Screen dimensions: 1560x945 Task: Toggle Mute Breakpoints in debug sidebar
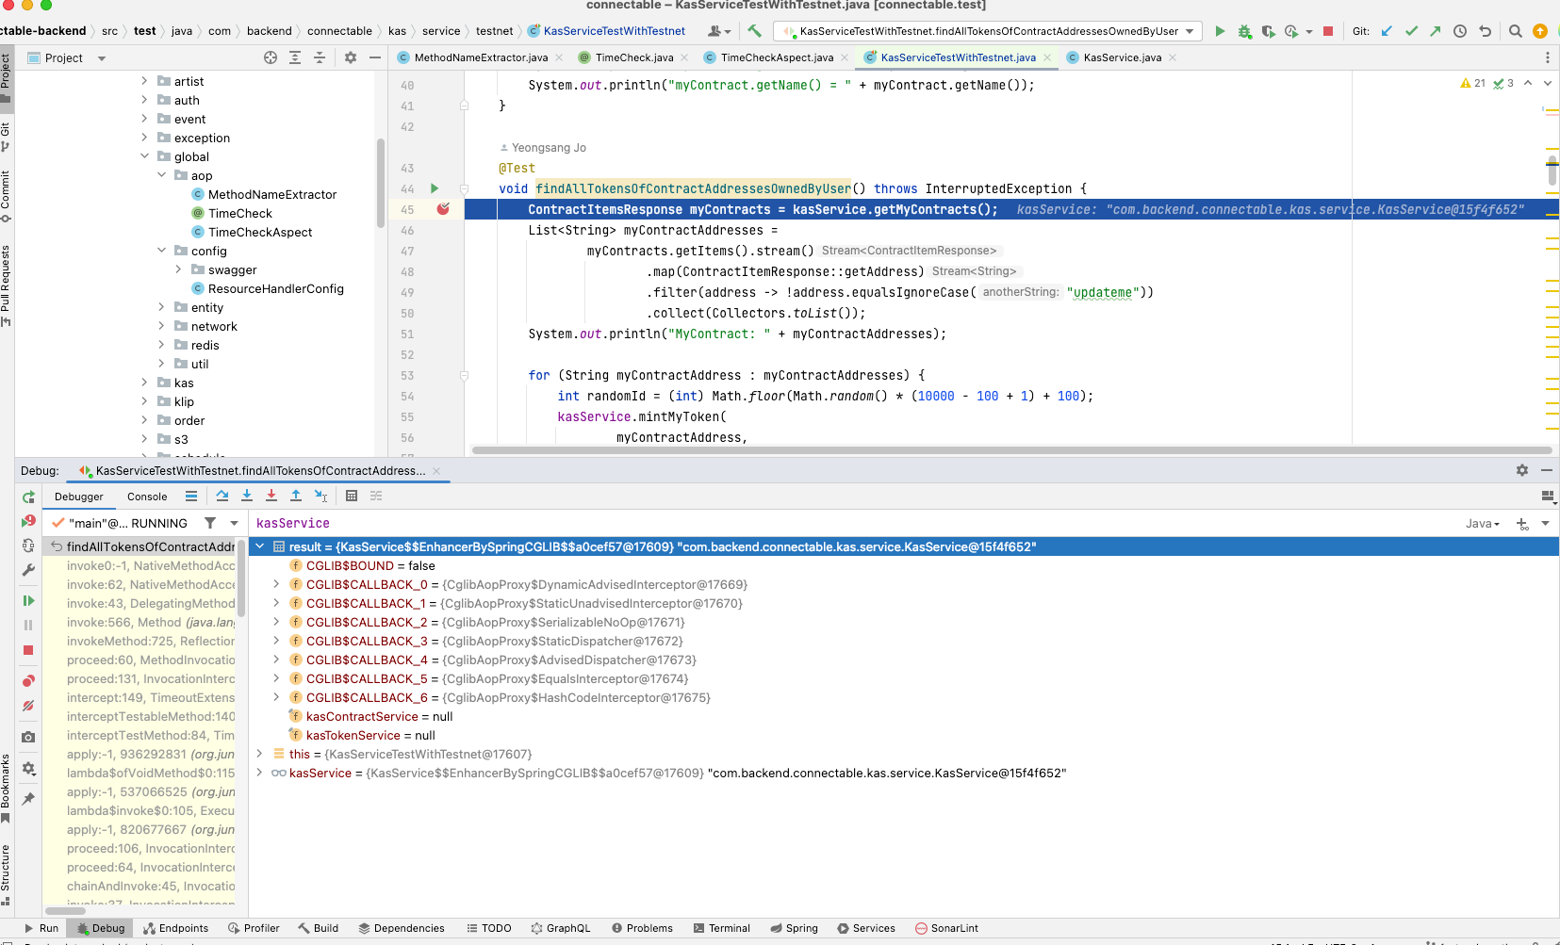point(28,706)
